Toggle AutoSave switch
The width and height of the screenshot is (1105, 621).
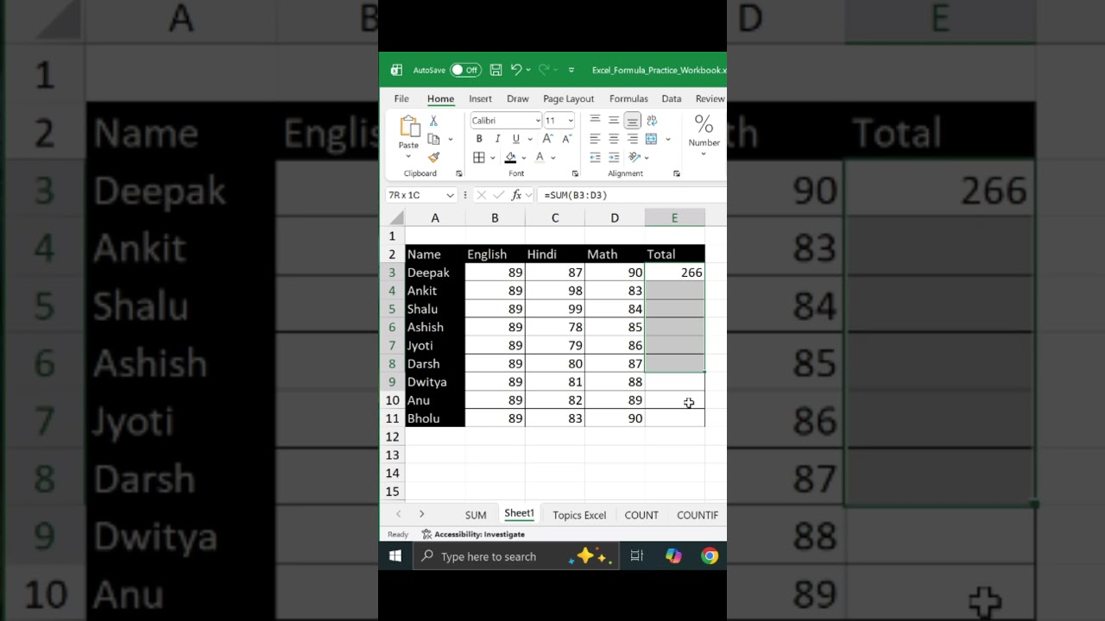[x=465, y=70]
